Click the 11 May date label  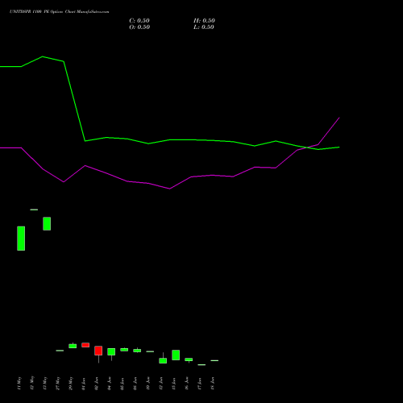click(x=19, y=383)
